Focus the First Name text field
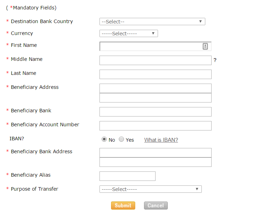 156,46
